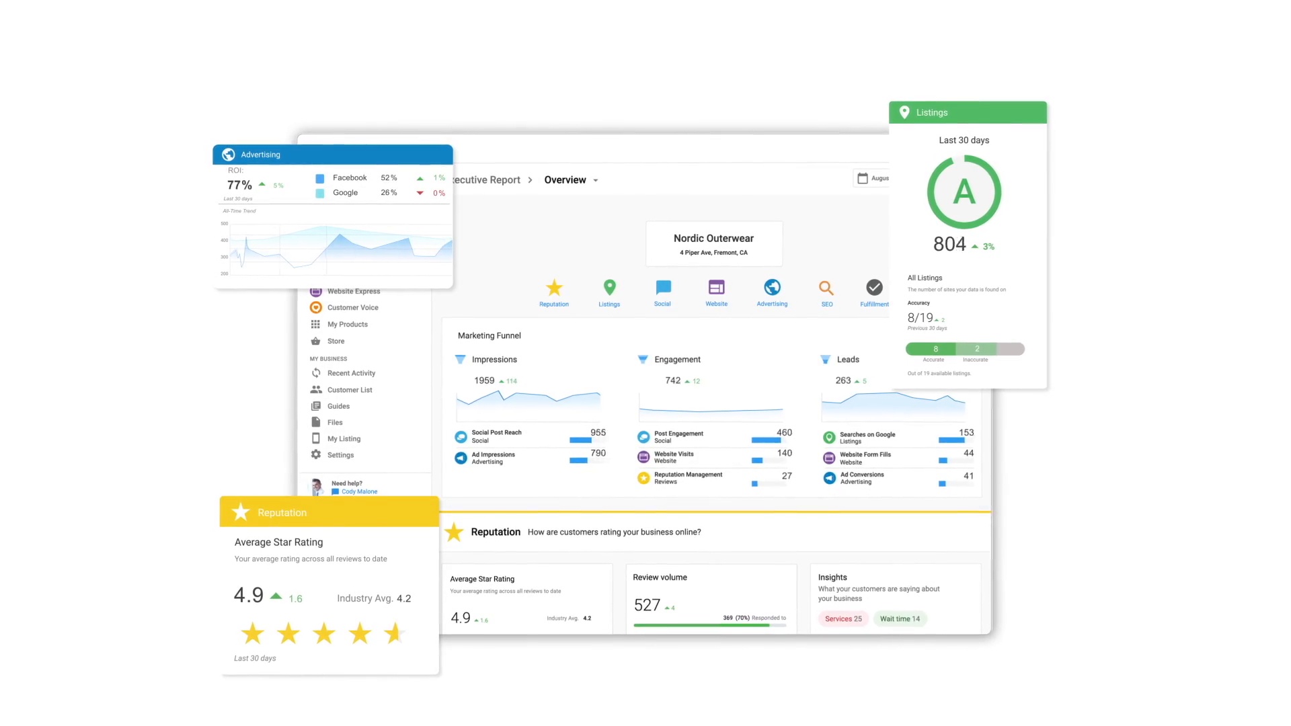1291x726 pixels.
Task: Click the Listings accuracy progress bar
Action: click(965, 349)
